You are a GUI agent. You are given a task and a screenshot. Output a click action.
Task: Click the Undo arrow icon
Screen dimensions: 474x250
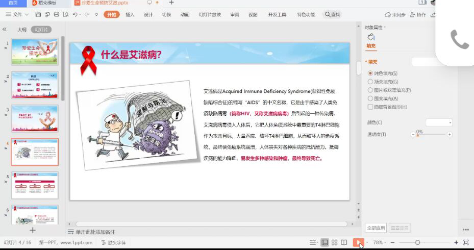(x=75, y=15)
